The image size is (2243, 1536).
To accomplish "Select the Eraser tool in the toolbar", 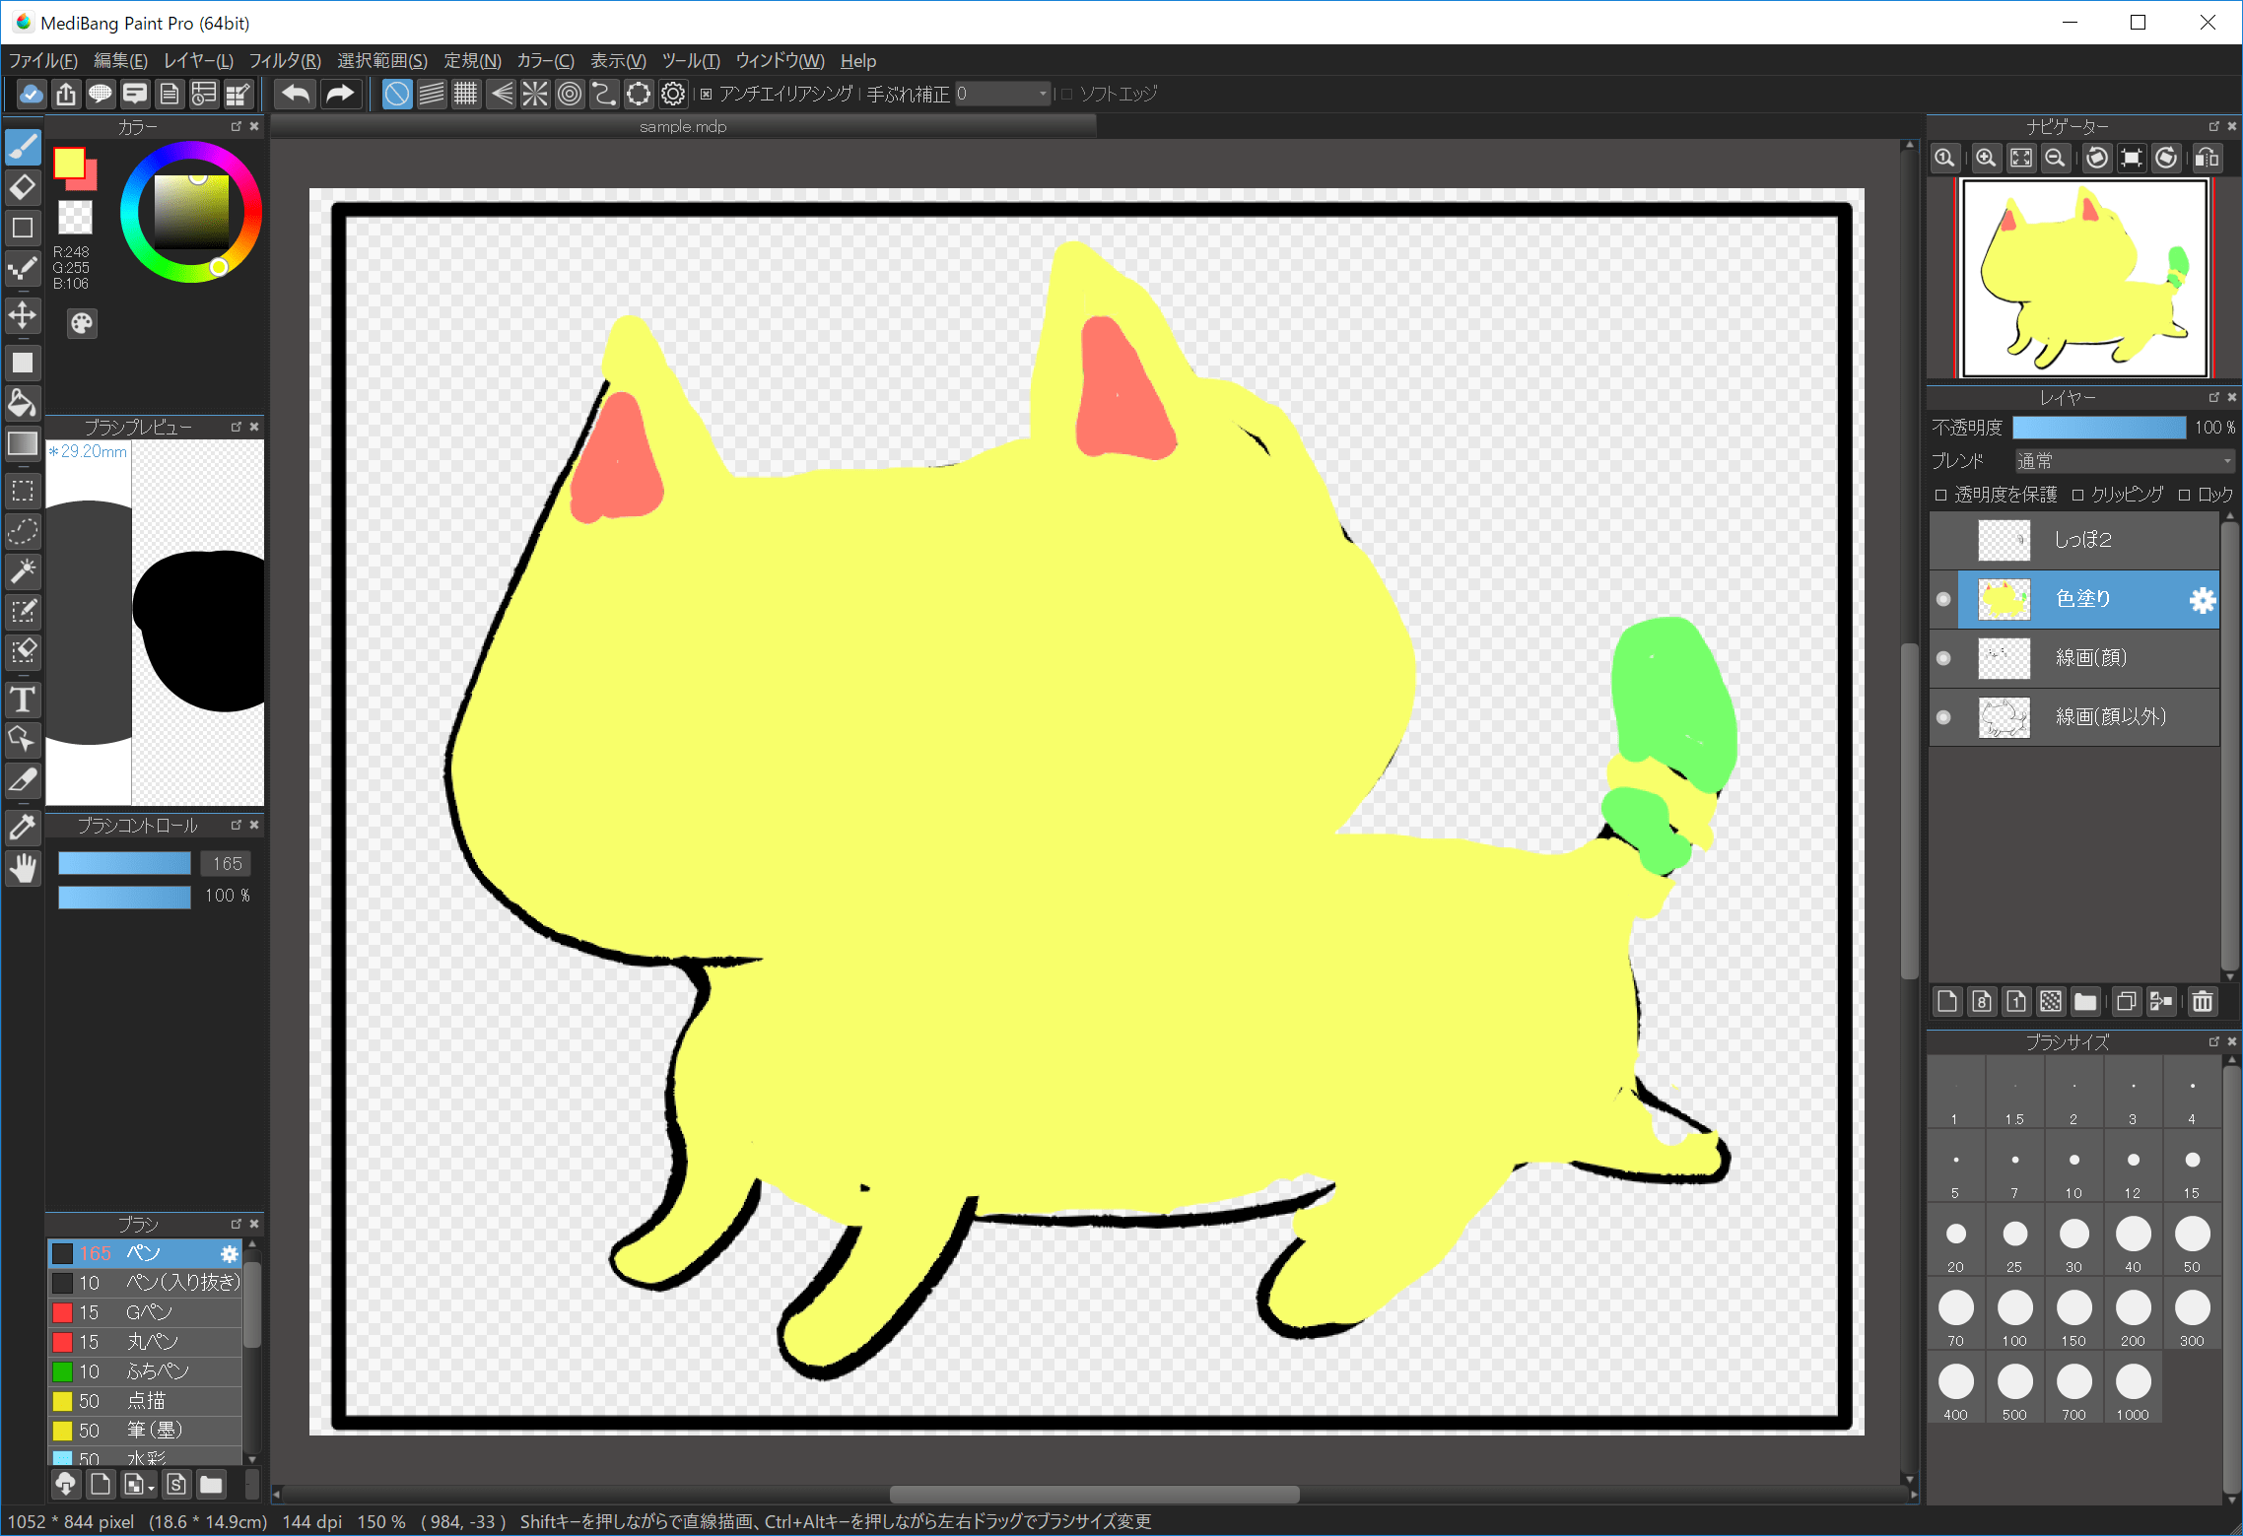I will [23, 187].
